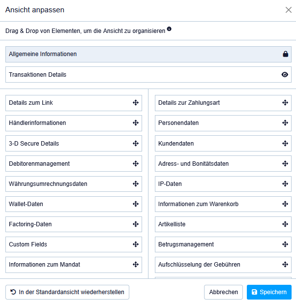Click In der Standardansicht wiederherstellen button
The height and width of the screenshot is (303, 296).
point(67,292)
